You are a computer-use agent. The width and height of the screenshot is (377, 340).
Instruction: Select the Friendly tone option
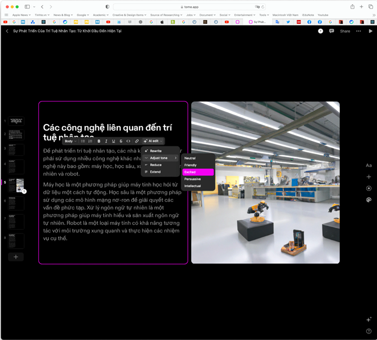coord(198,165)
